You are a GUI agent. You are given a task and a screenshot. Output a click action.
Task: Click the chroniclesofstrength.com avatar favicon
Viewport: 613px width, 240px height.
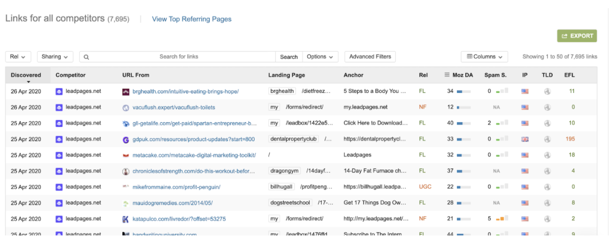point(126,172)
